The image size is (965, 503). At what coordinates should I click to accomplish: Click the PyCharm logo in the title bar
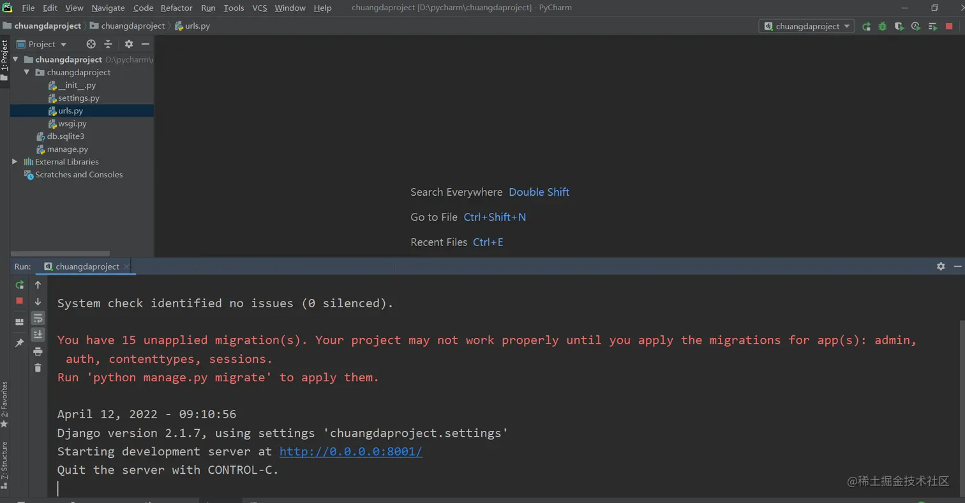coord(8,8)
